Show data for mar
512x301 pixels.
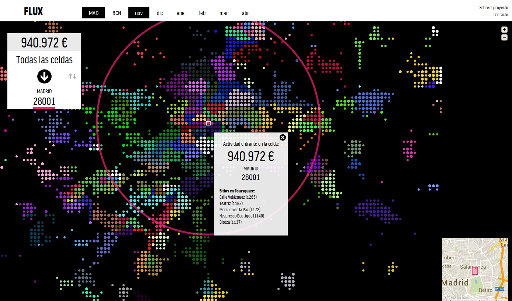(224, 13)
